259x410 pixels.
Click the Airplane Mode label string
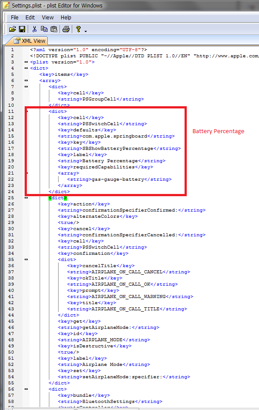(x=103, y=365)
